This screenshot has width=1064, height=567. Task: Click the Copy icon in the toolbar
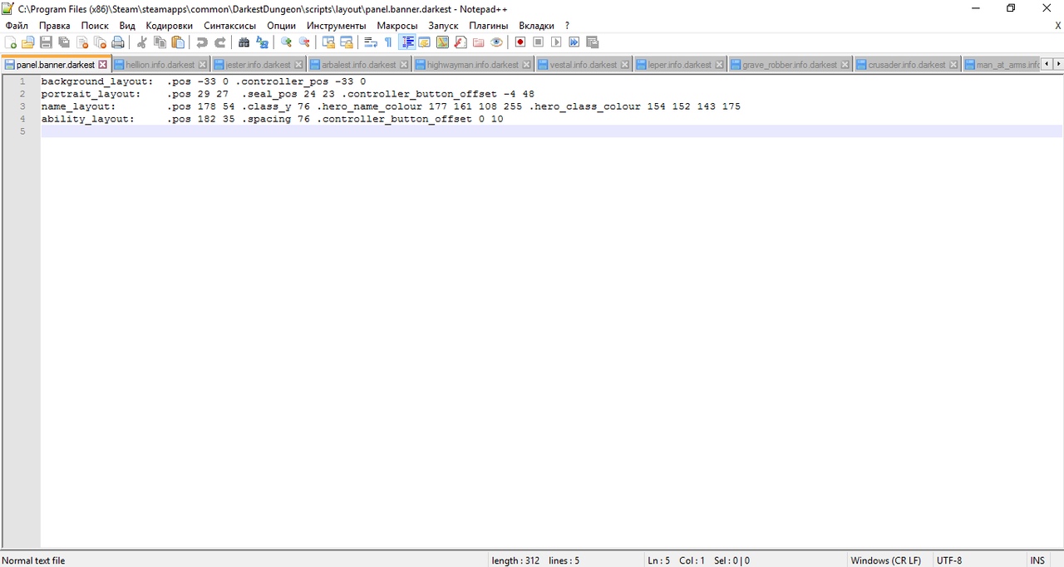click(160, 42)
